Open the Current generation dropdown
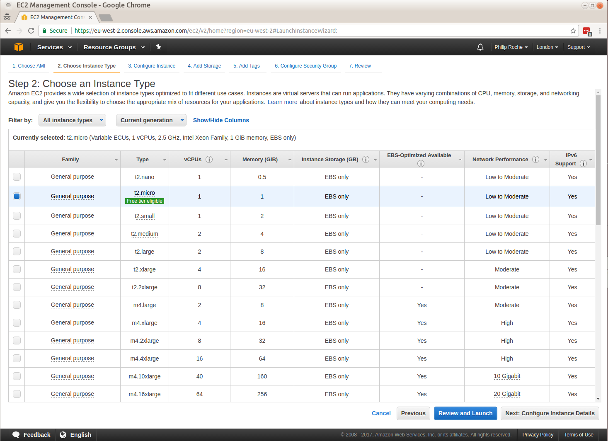 pos(151,120)
